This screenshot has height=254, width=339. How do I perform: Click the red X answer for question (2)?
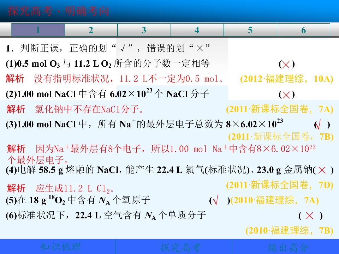point(286,95)
